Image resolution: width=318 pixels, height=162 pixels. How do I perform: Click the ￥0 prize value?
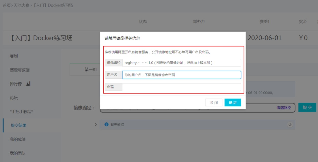[303, 38]
